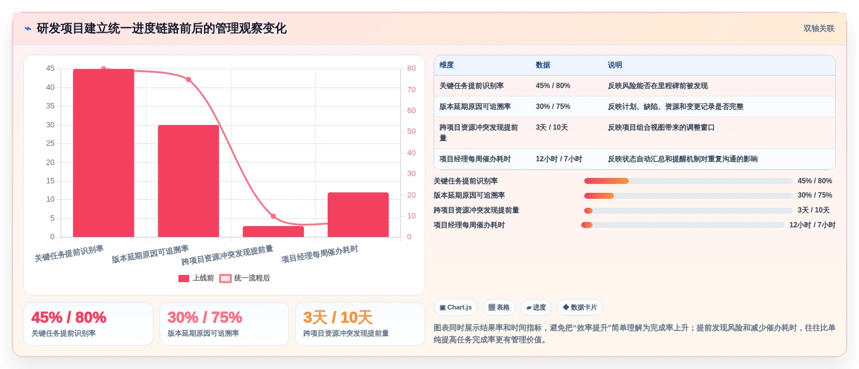859x369 pixels.
Task: Click the progress value 3天 / 10天 next to its bar
Action: point(814,210)
